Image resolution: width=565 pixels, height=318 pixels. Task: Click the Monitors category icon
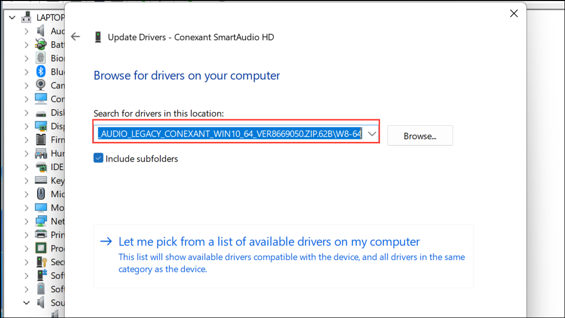tap(41, 208)
